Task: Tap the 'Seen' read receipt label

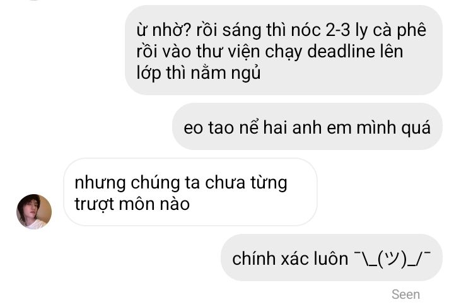Action: coord(405,294)
